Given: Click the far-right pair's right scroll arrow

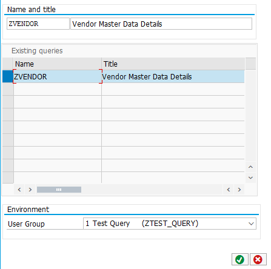Looking at the screenshot, I should pos(239,190).
